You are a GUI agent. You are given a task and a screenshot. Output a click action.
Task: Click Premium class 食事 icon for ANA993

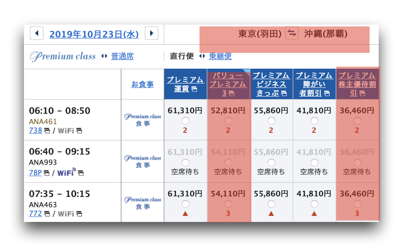(x=143, y=161)
